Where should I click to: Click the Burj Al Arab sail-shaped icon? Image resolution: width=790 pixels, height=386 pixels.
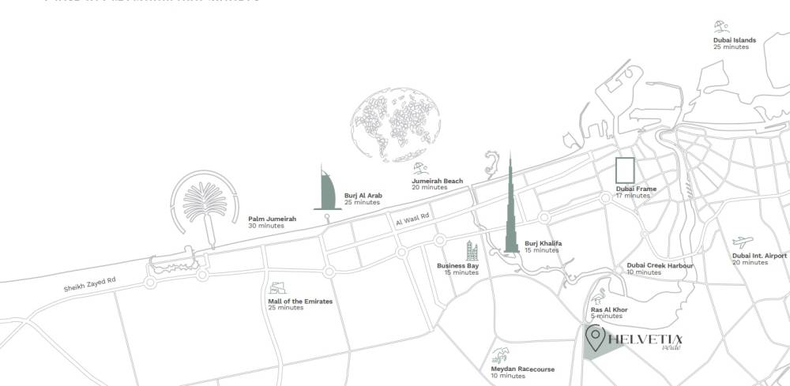pyautogui.click(x=326, y=189)
